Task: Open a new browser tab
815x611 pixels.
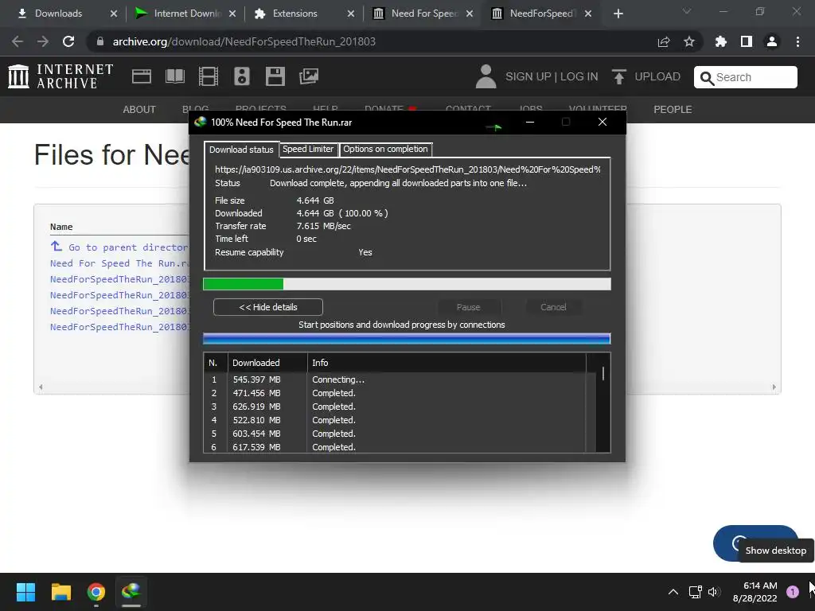Action: pyautogui.click(x=618, y=14)
